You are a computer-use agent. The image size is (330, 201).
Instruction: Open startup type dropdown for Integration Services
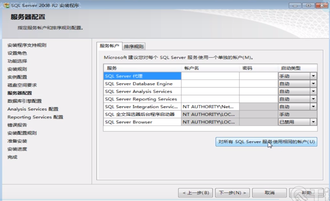[313, 107]
